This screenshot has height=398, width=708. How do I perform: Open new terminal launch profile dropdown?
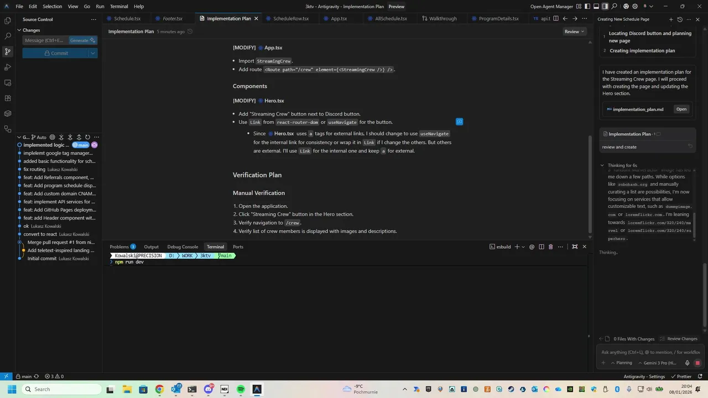tap(524, 247)
